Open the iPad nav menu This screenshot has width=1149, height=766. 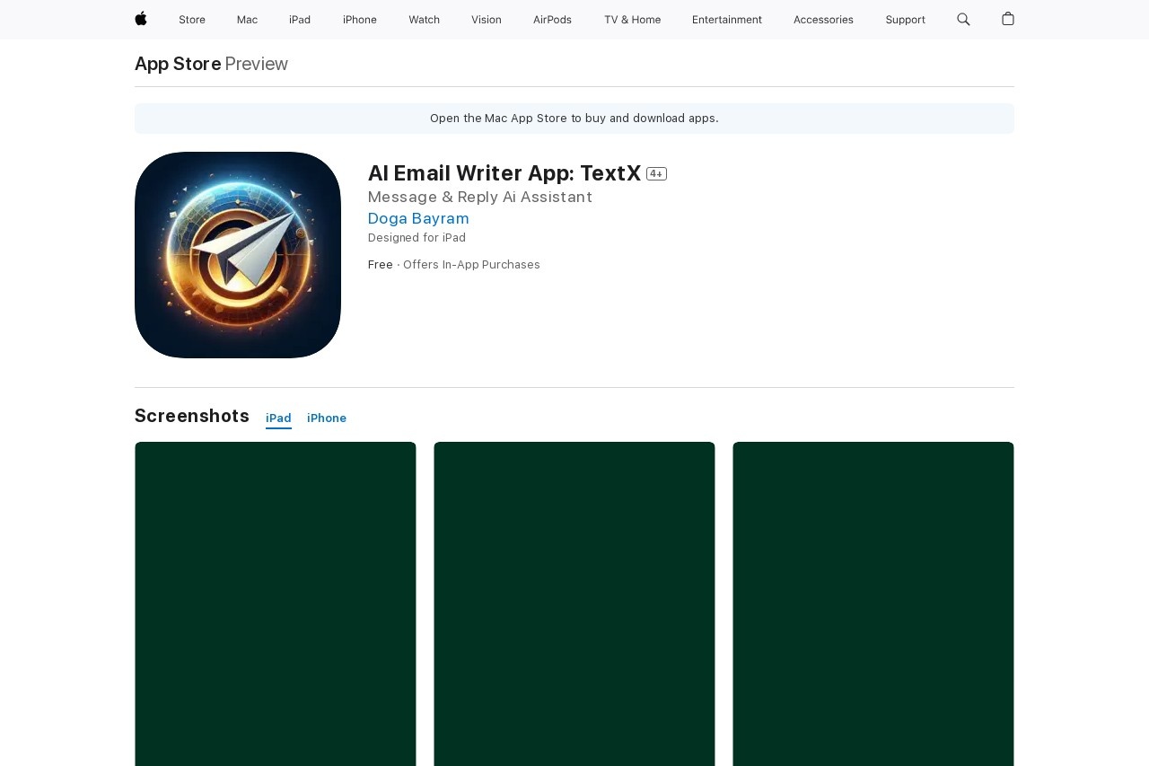300,20
